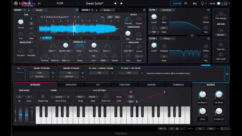Viewport: 242px width, 136px height.
Task: Open the modulator Sine wave dropdown
Action: (x=139, y=56)
